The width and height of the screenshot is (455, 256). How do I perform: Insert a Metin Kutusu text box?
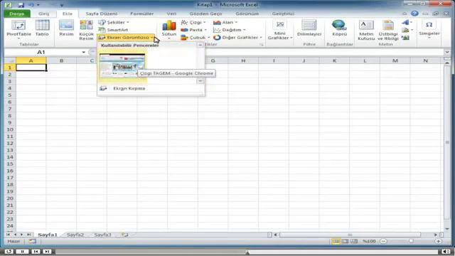coord(366,30)
